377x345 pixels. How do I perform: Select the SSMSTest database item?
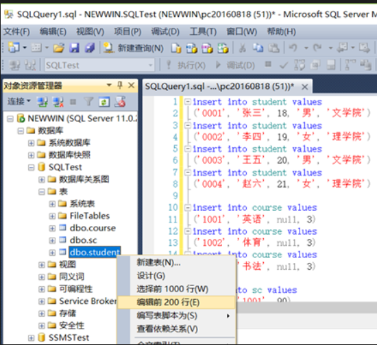69,337
